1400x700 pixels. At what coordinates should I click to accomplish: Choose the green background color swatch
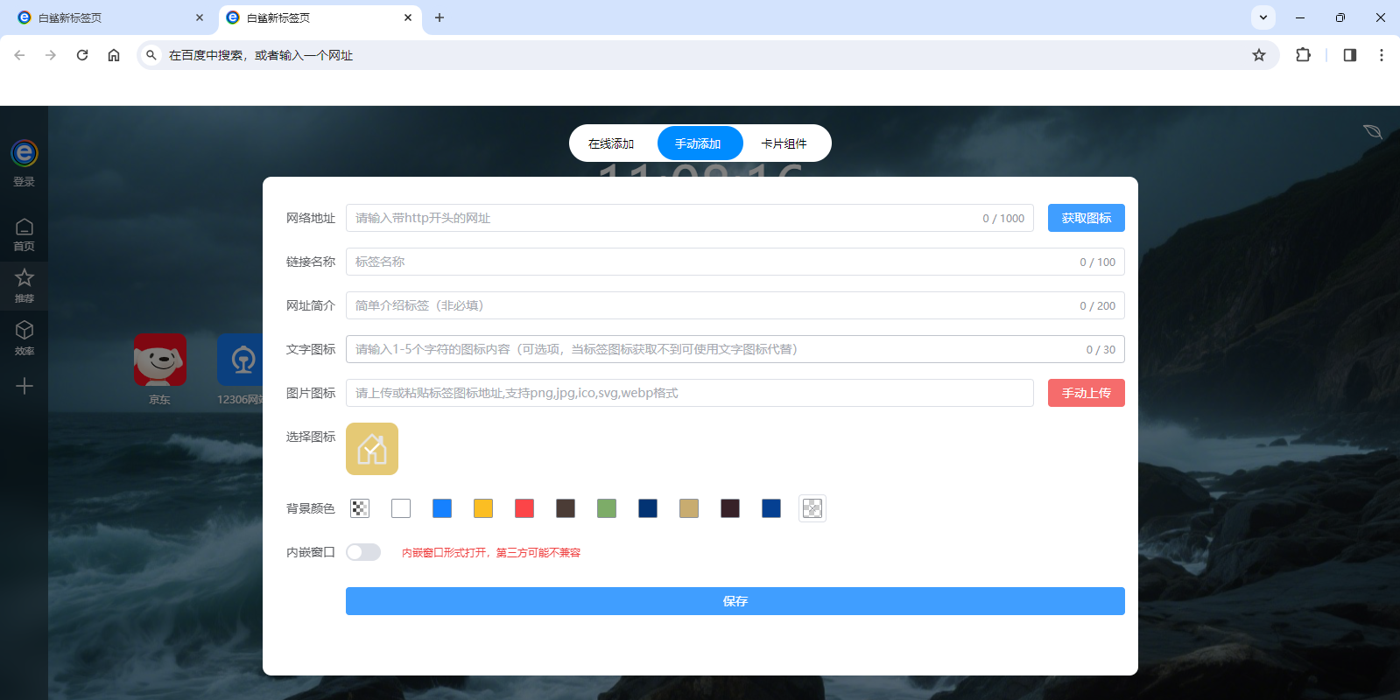[607, 508]
